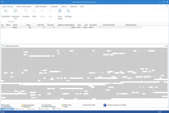The width and height of the screenshot is (169, 113).
Task: Sort by Frag. files column
Action: point(51,25)
